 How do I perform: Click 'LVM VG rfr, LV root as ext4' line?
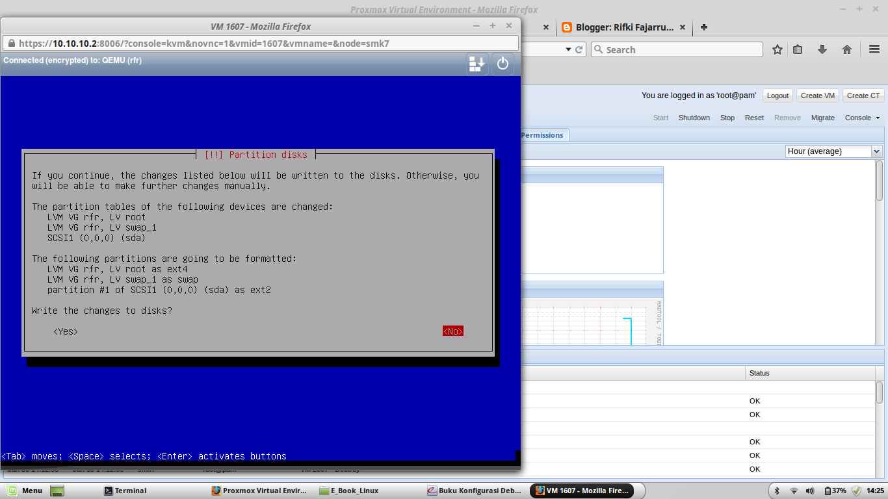point(117,269)
